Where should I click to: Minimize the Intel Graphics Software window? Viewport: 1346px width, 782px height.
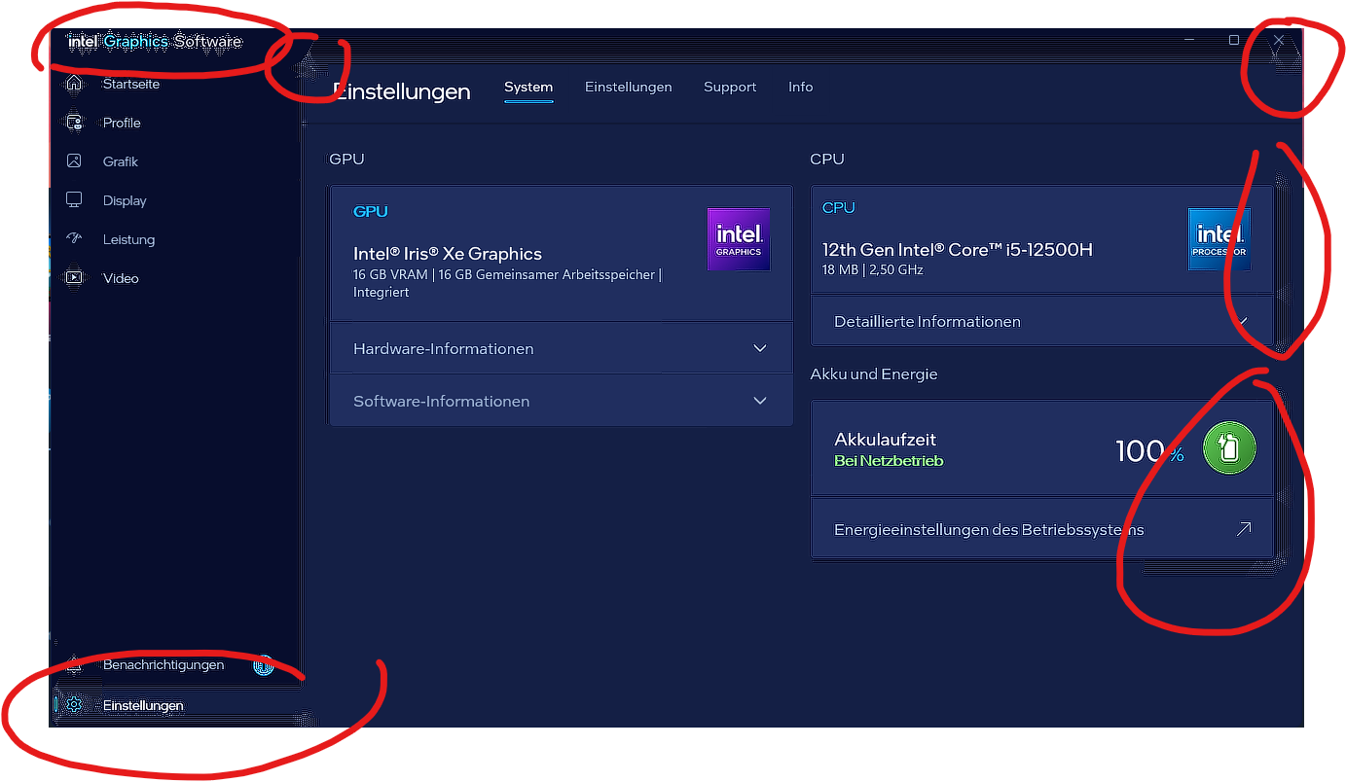[x=1190, y=40]
